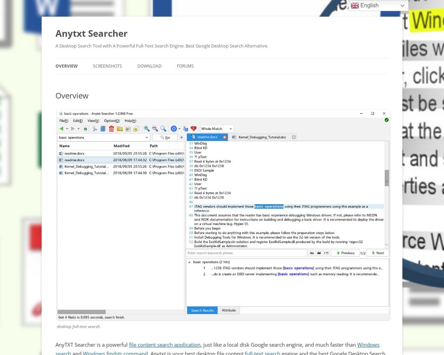Go to the FORUMS page nav item
The height and width of the screenshot is (355, 444).
click(185, 66)
